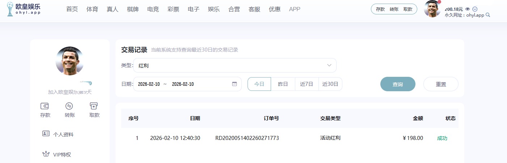Click the 个人资料 ID card icon
Image resolution: width=507 pixels, height=163 pixels.
point(46,134)
